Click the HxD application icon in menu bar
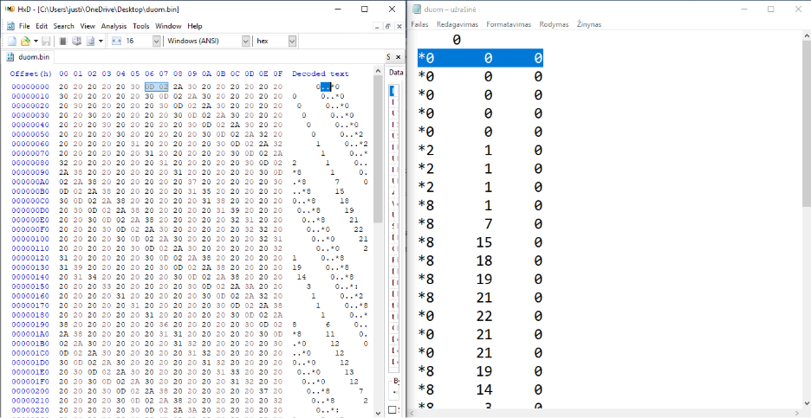 pyautogui.click(x=10, y=26)
